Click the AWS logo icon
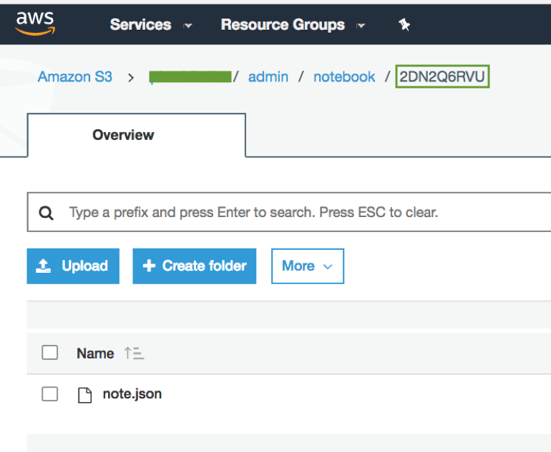The width and height of the screenshot is (551, 452). 35,22
